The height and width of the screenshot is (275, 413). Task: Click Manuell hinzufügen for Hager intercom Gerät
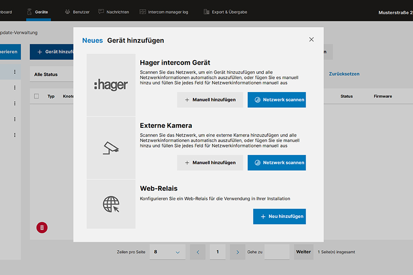(x=210, y=100)
